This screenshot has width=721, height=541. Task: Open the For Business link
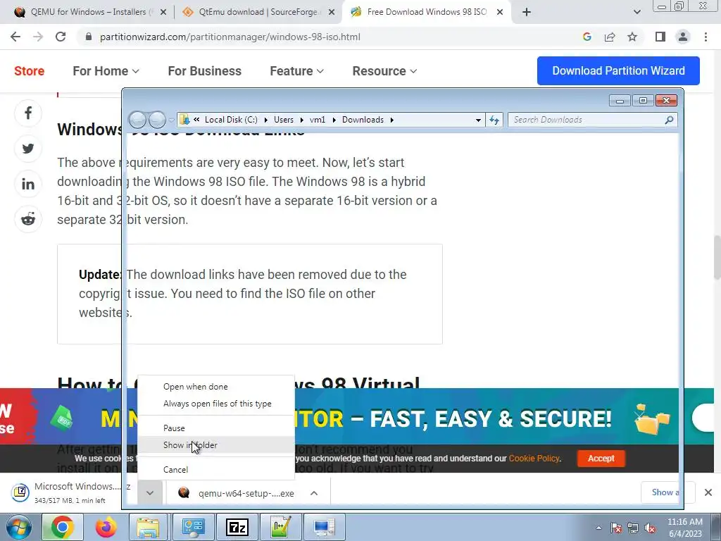(x=205, y=71)
